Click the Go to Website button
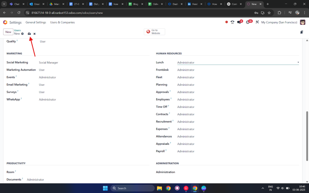 [154, 32]
